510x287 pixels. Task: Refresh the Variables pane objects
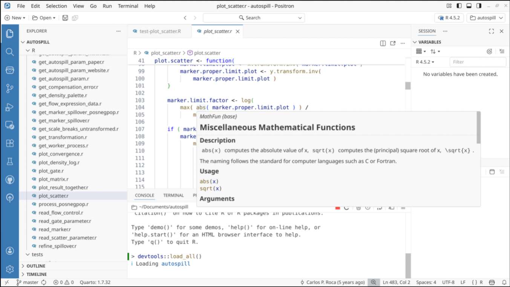pyautogui.click(x=489, y=51)
